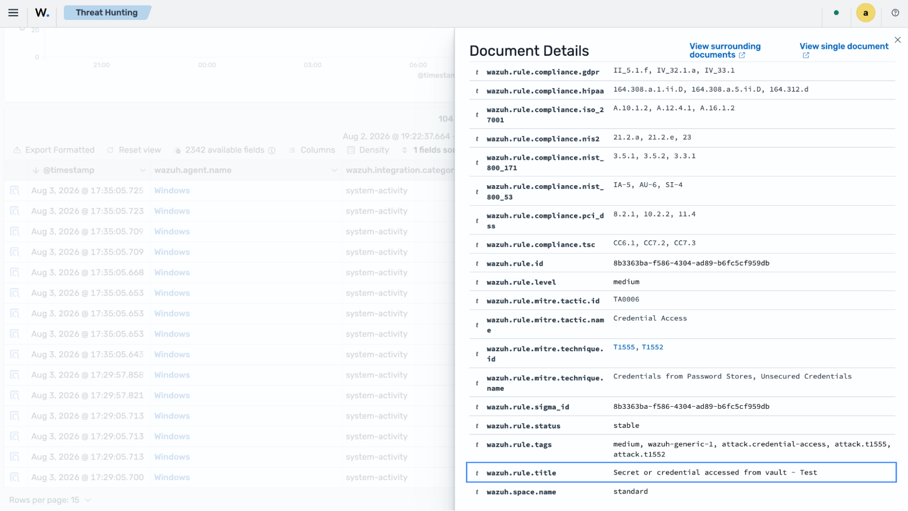908x511 pixels.
Task: Open the user avatar 'a' menu
Action: (865, 13)
